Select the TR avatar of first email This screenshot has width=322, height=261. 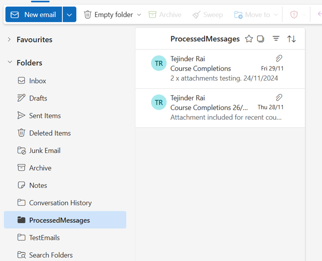(159, 64)
